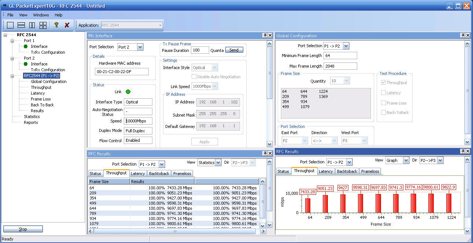
Task: Open the View Statistics dropdown
Action: point(218,163)
